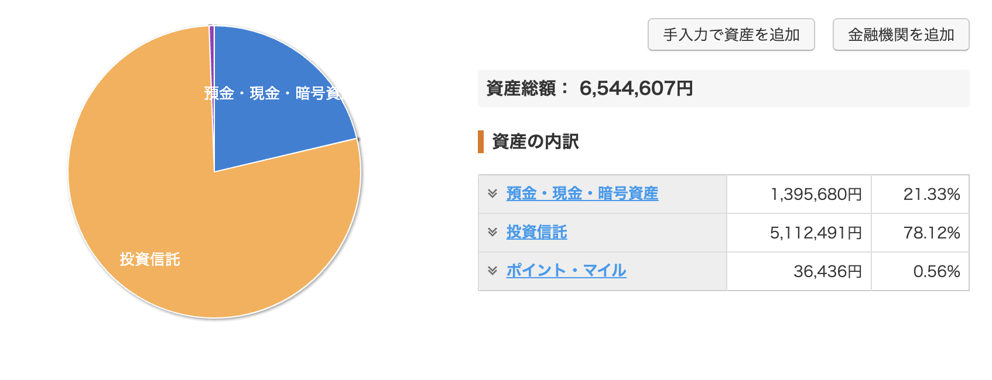Click the 資産総額 6,544,607円 total bar
The width and height of the screenshot is (992, 380).
tap(723, 88)
